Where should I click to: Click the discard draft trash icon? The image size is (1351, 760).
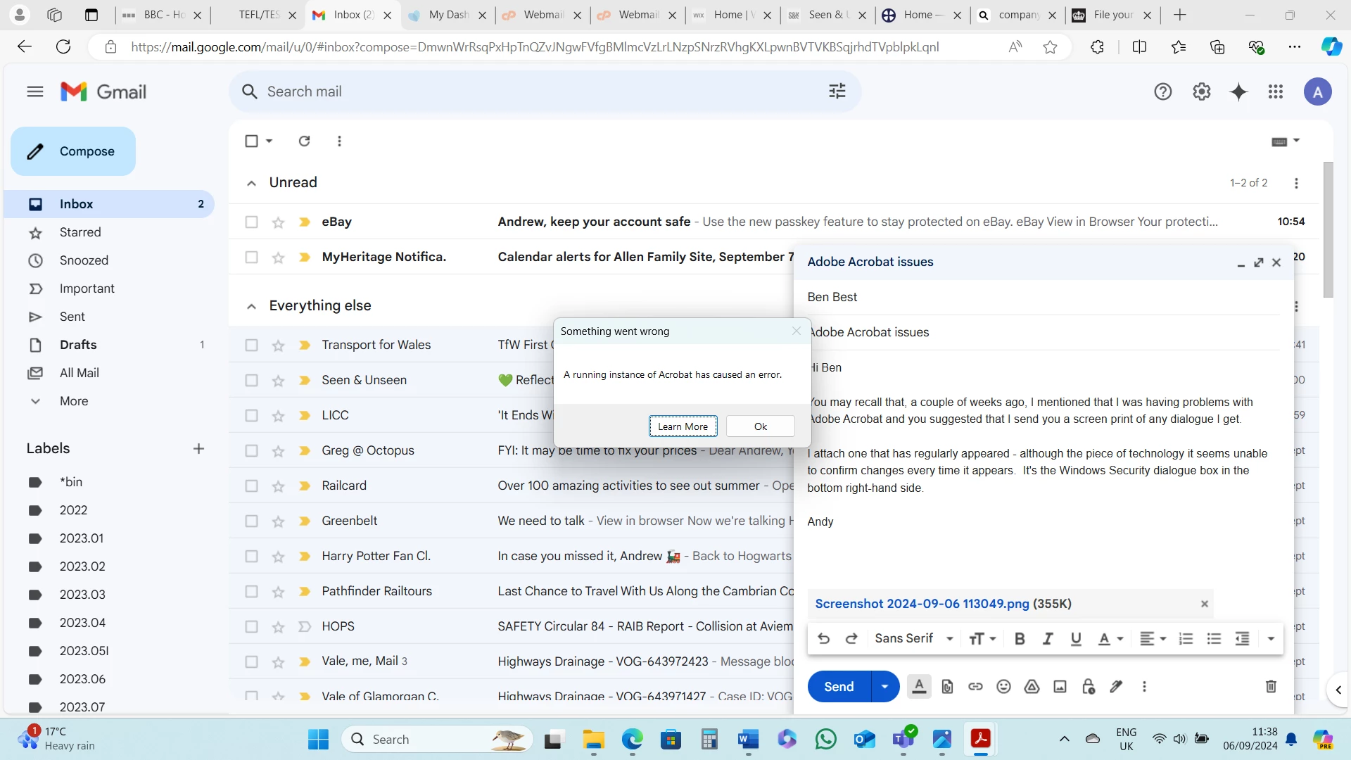click(x=1271, y=687)
